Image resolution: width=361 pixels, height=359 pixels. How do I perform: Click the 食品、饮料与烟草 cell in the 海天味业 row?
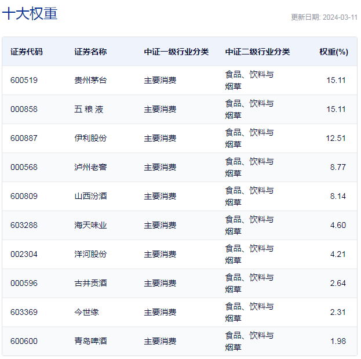(249, 226)
